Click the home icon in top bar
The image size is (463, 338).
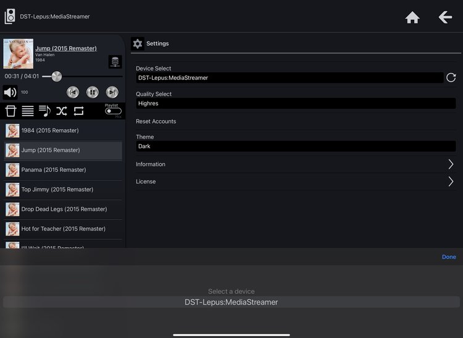click(x=412, y=17)
